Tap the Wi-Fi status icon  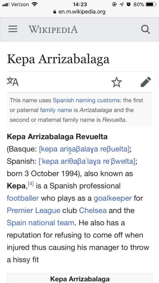(34, 4)
